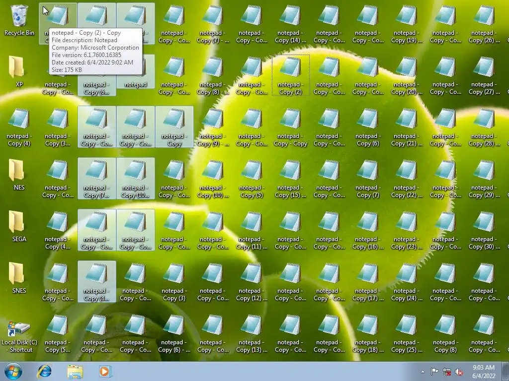Select the 'notepad - Copy (14) ...' icon
Viewport: 509px width, 381px height.
(290, 24)
